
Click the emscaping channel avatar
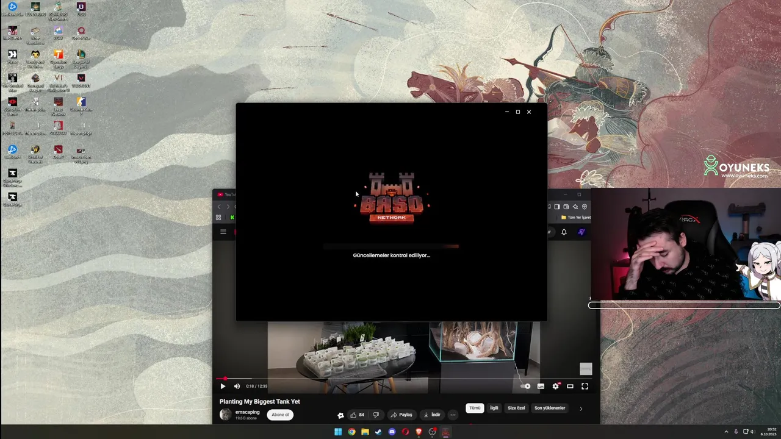click(225, 415)
